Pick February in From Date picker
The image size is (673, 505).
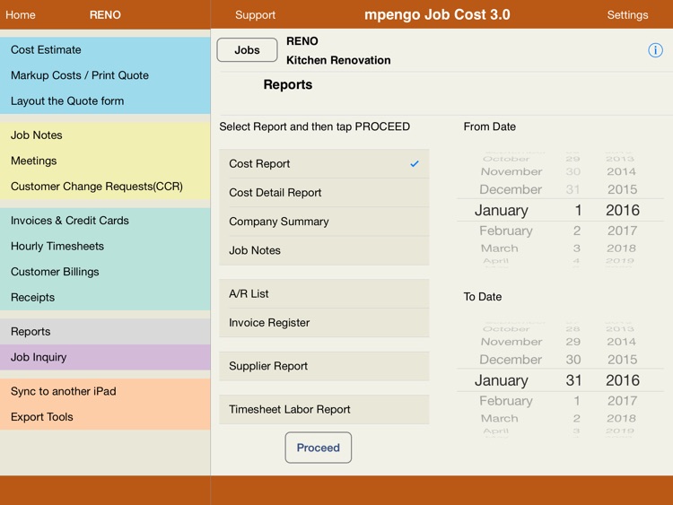click(506, 231)
